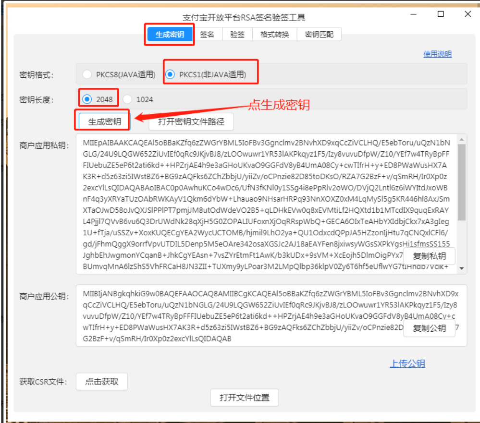Click 打开密钥文件路径 button
The width and height of the screenshot is (480, 423).
(x=191, y=122)
